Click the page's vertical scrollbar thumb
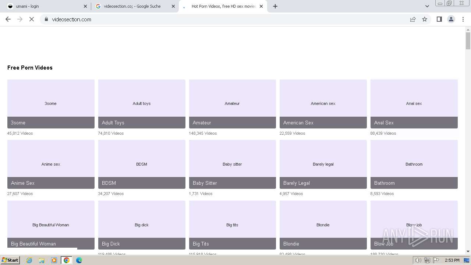The height and width of the screenshot is (265, 471). [x=468, y=40]
